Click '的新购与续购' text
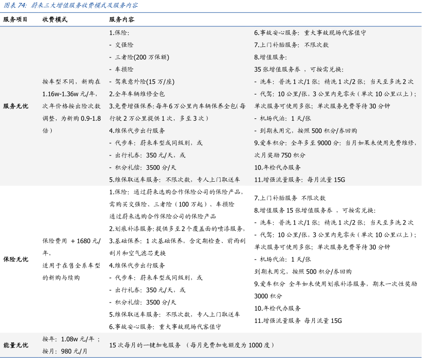This screenshot has width=429, height=358. pos(61,278)
